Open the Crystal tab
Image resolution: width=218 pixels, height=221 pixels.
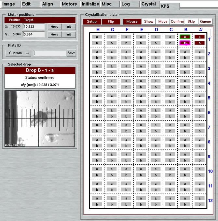(148, 4)
